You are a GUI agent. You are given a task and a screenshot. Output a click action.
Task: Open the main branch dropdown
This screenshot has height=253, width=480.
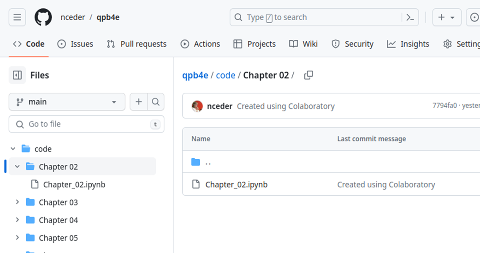click(x=67, y=102)
